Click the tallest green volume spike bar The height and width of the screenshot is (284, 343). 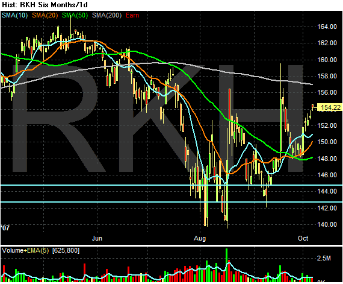(226, 265)
